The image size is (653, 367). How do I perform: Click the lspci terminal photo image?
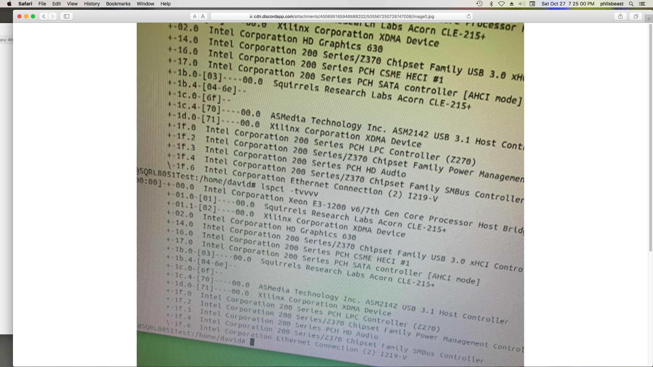(330, 195)
